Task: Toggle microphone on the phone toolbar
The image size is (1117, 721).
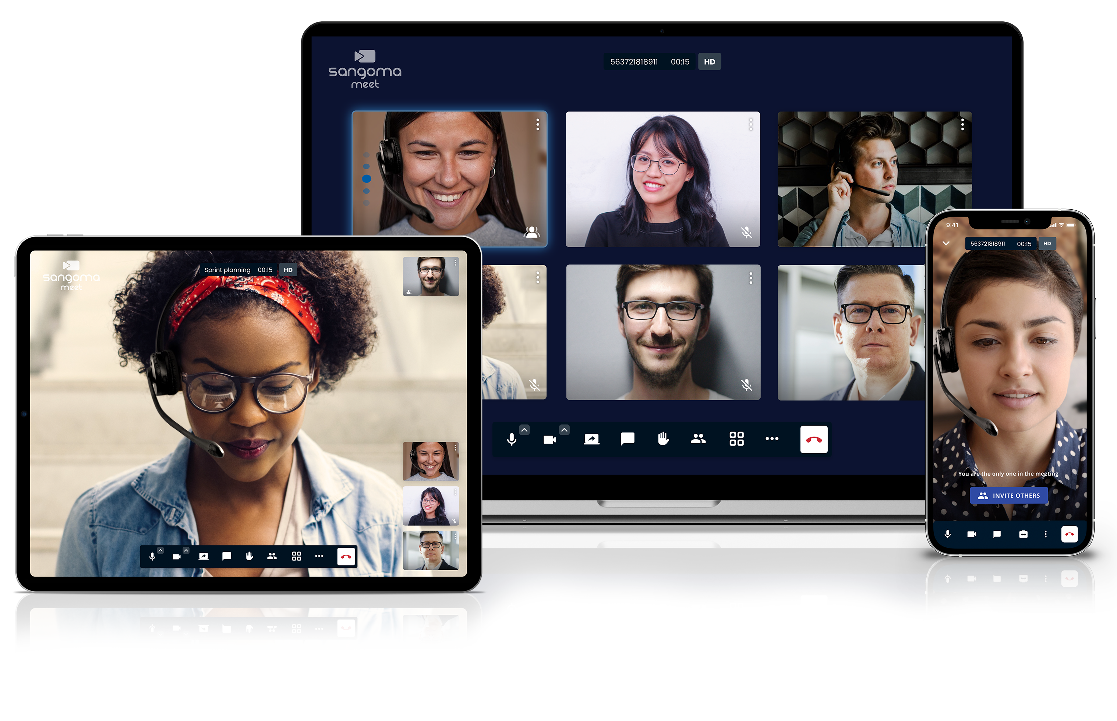Action: click(x=947, y=534)
